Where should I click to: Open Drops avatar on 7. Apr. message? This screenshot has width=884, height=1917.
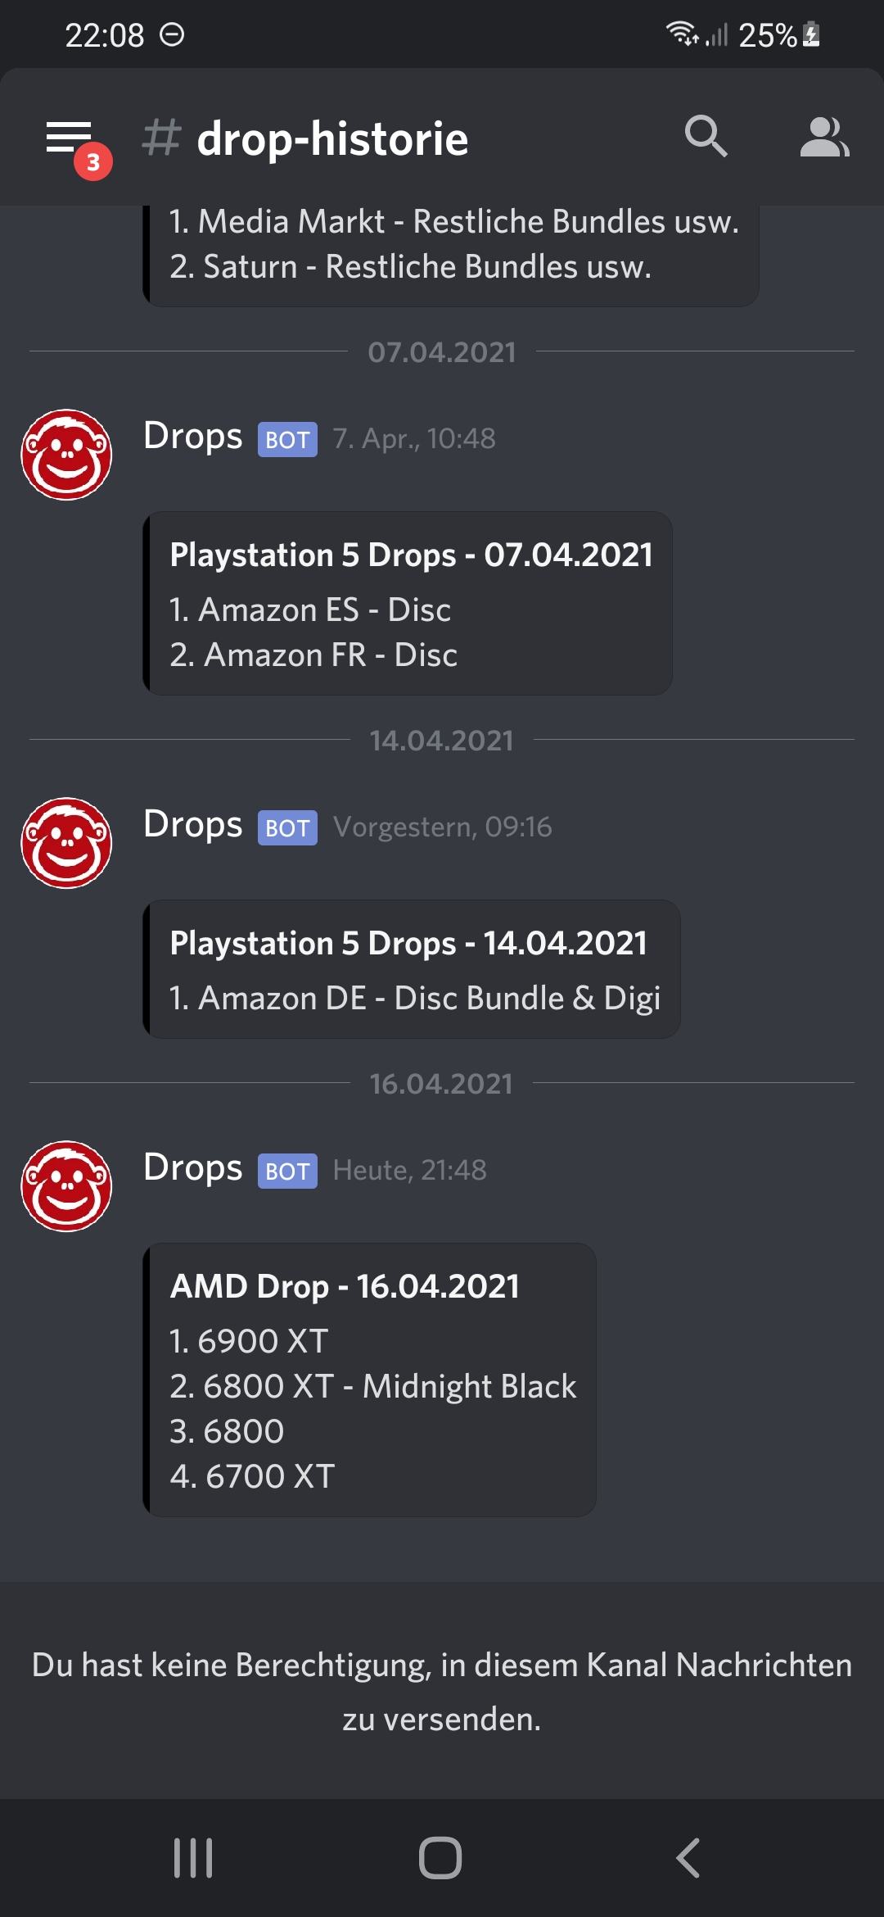click(x=66, y=455)
